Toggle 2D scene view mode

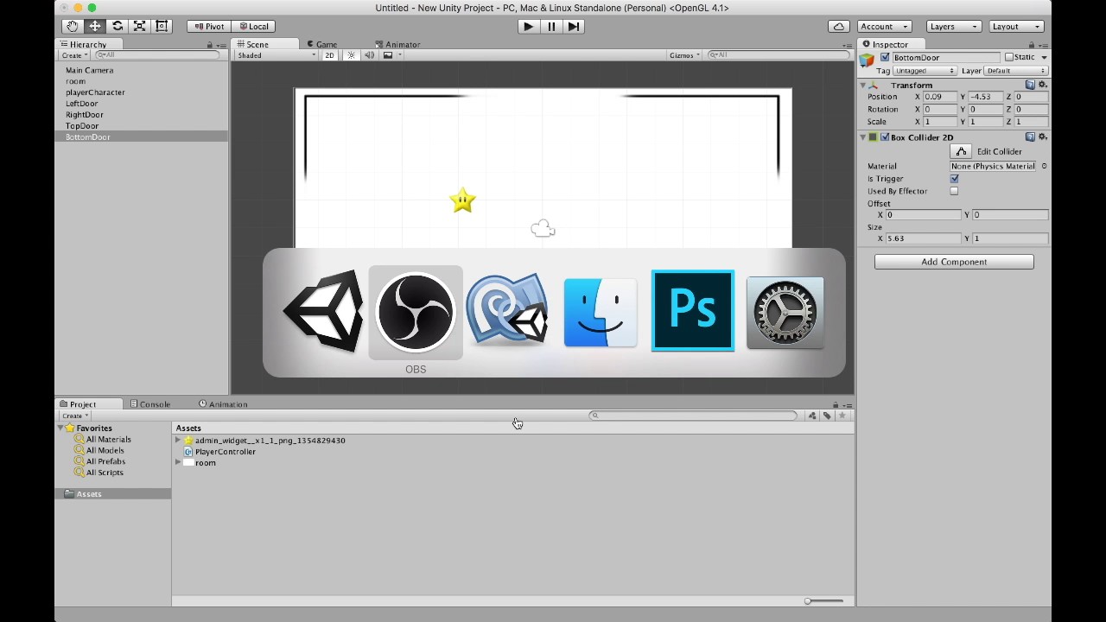pyautogui.click(x=329, y=55)
